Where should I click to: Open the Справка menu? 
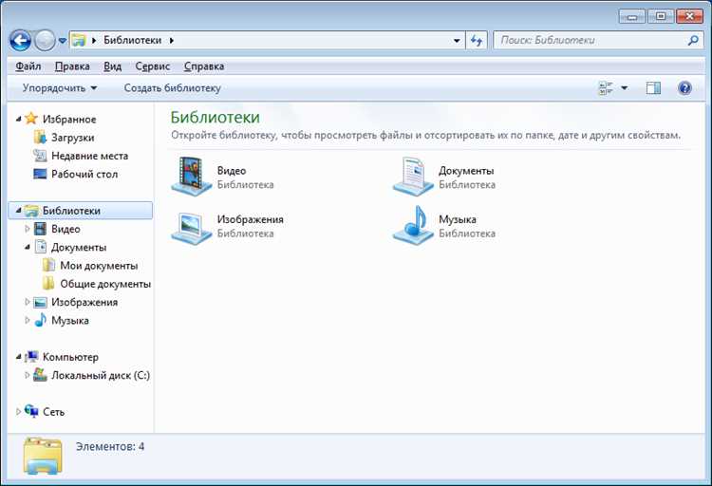(x=204, y=66)
